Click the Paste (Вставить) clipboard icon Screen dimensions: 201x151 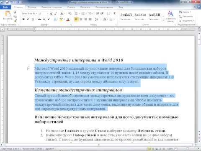click(8, 14)
